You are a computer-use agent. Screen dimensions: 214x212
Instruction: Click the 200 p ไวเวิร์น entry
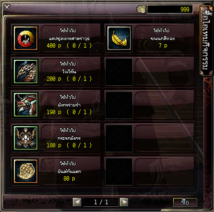(56, 72)
